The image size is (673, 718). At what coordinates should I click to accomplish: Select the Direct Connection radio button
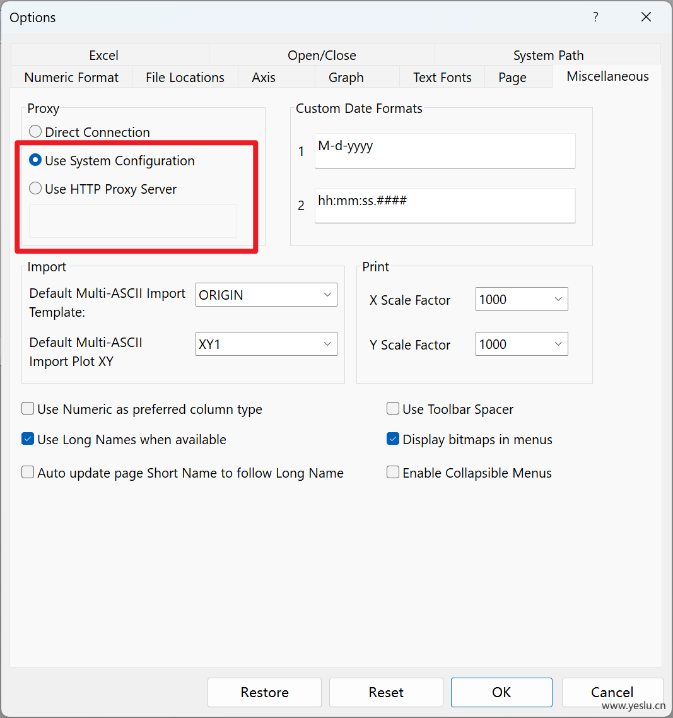coord(36,132)
